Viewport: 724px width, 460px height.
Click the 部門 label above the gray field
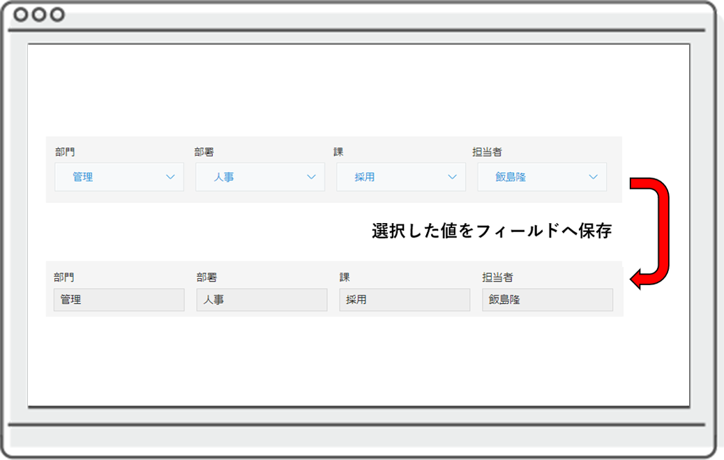pos(63,277)
